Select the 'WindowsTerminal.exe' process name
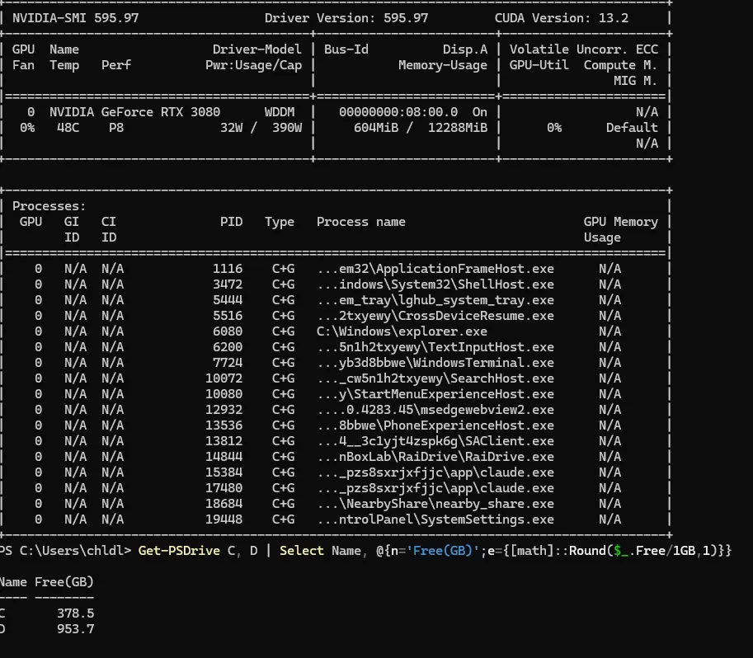Screen dimensions: 753x658 483,363
